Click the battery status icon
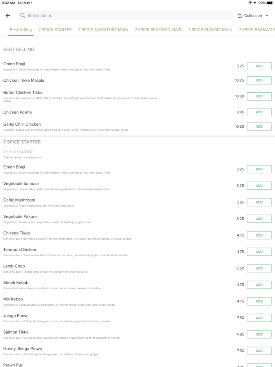Image resolution: width=275 pixels, height=367 pixels. (x=271, y=3)
